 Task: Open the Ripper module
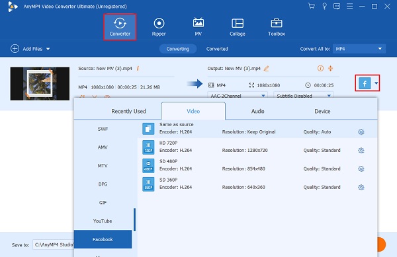(159, 27)
